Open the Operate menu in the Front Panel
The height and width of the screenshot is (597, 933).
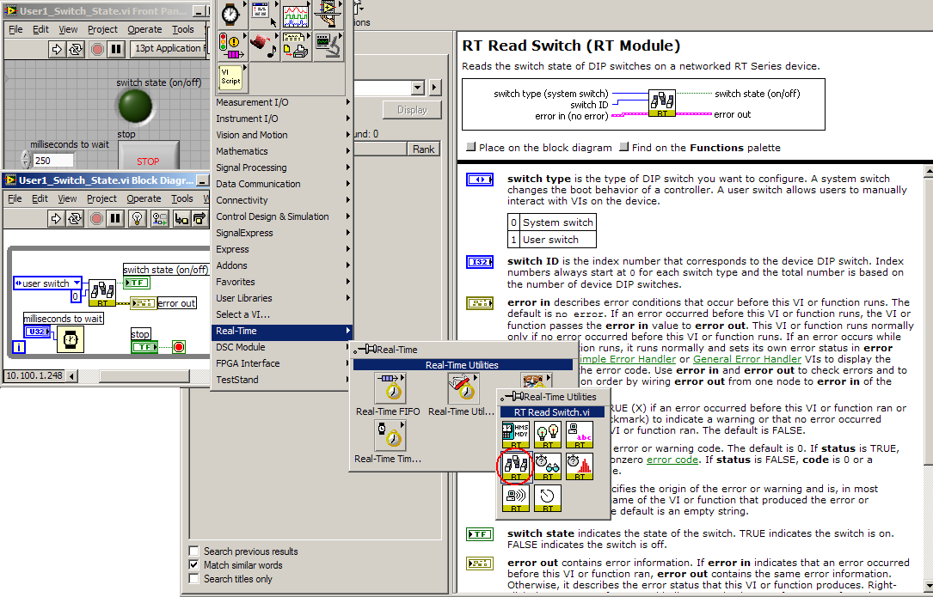[x=144, y=29]
